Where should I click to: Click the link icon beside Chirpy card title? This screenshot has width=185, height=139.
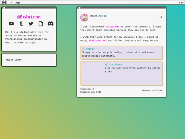point(83,49)
